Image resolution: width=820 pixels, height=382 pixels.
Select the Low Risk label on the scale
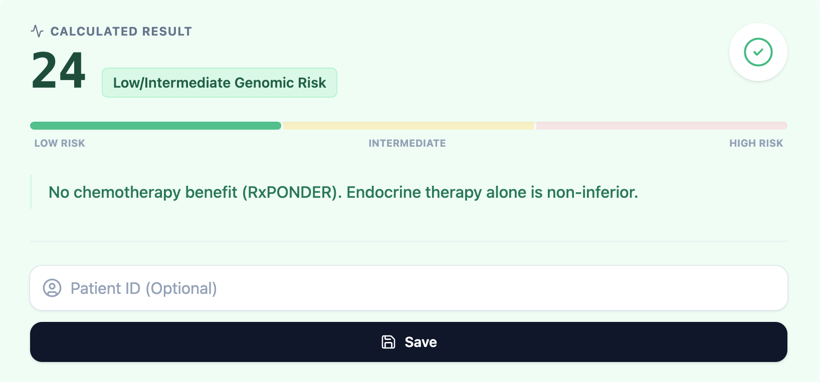click(x=59, y=143)
